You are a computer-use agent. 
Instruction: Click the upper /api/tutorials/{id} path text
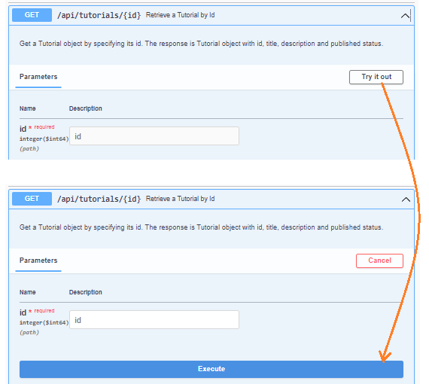tap(99, 15)
